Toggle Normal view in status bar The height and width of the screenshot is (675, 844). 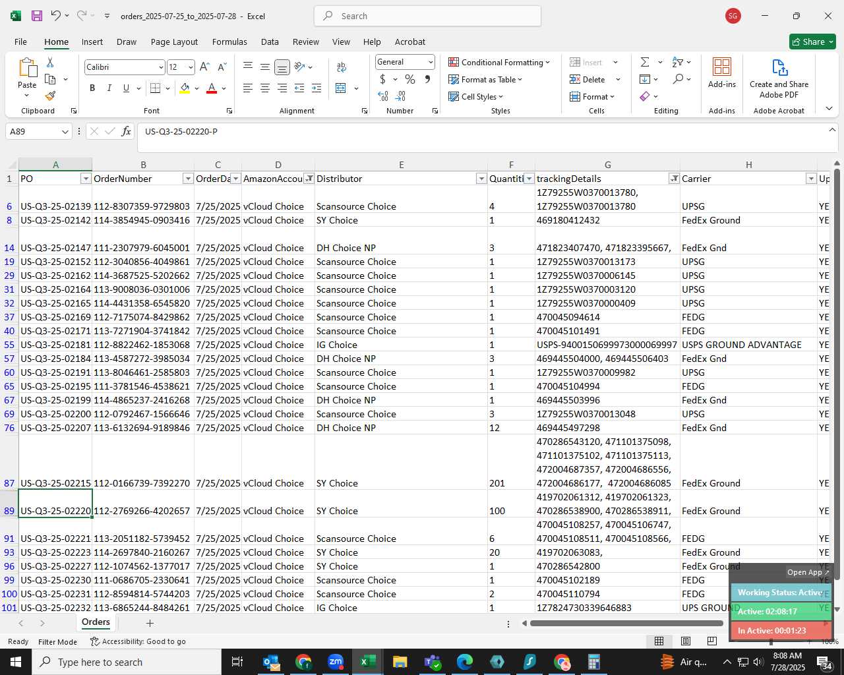(659, 641)
